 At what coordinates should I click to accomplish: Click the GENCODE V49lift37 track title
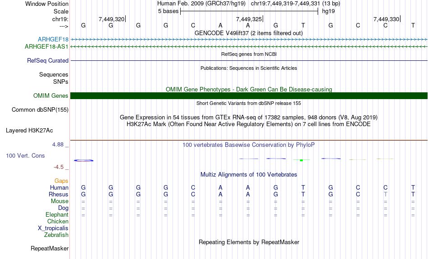tap(249, 33)
